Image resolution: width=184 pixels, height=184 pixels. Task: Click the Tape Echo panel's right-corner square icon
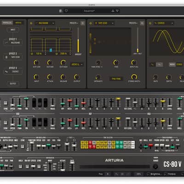pyautogui.click(x=142, y=23)
